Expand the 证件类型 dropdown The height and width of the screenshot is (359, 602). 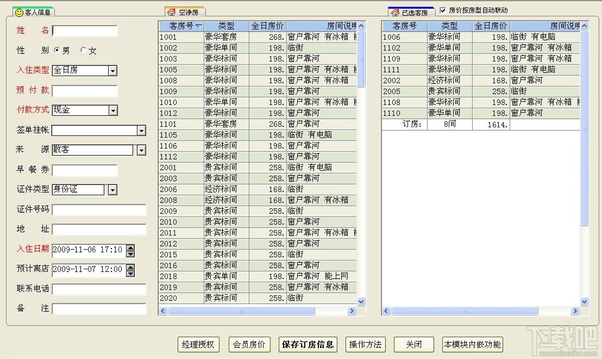[x=113, y=189]
